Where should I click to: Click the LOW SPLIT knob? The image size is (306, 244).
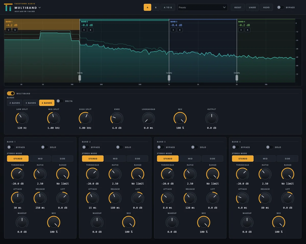tap(22, 118)
